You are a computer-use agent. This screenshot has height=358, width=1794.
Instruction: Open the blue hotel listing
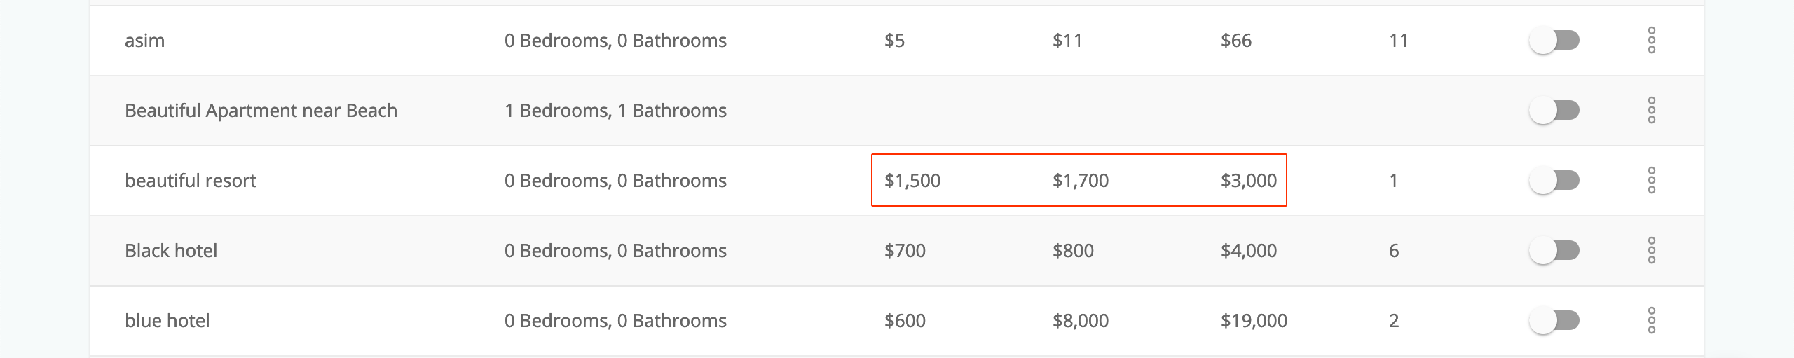(167, 321)
